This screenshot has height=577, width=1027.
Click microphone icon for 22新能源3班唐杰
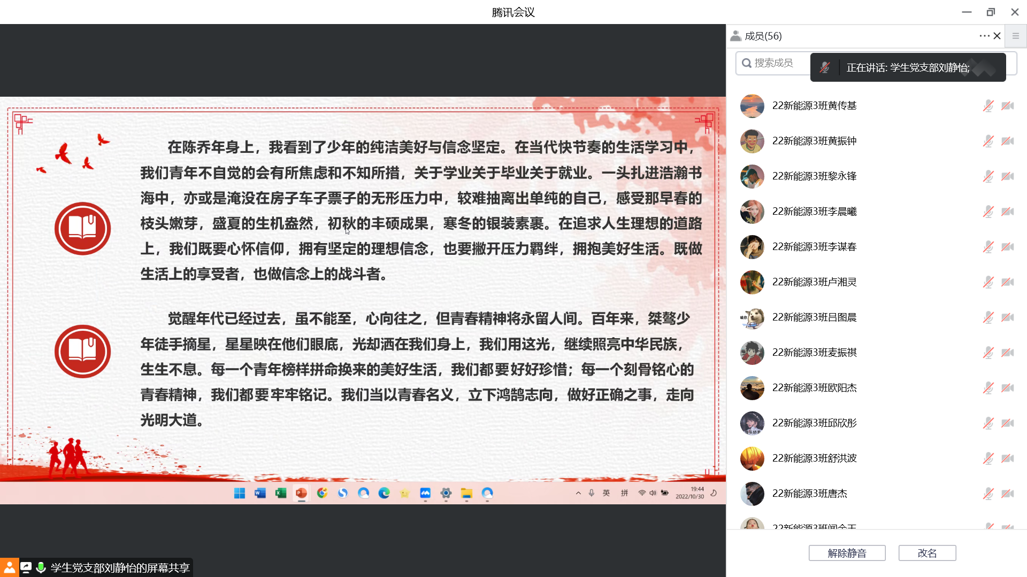click(988, 494)
